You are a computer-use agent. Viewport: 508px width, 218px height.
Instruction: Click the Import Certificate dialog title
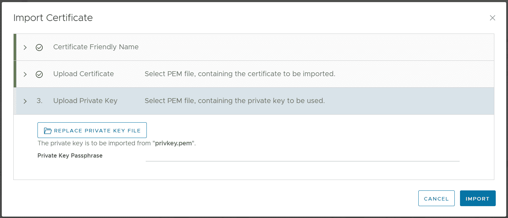[x=53, y=18]
